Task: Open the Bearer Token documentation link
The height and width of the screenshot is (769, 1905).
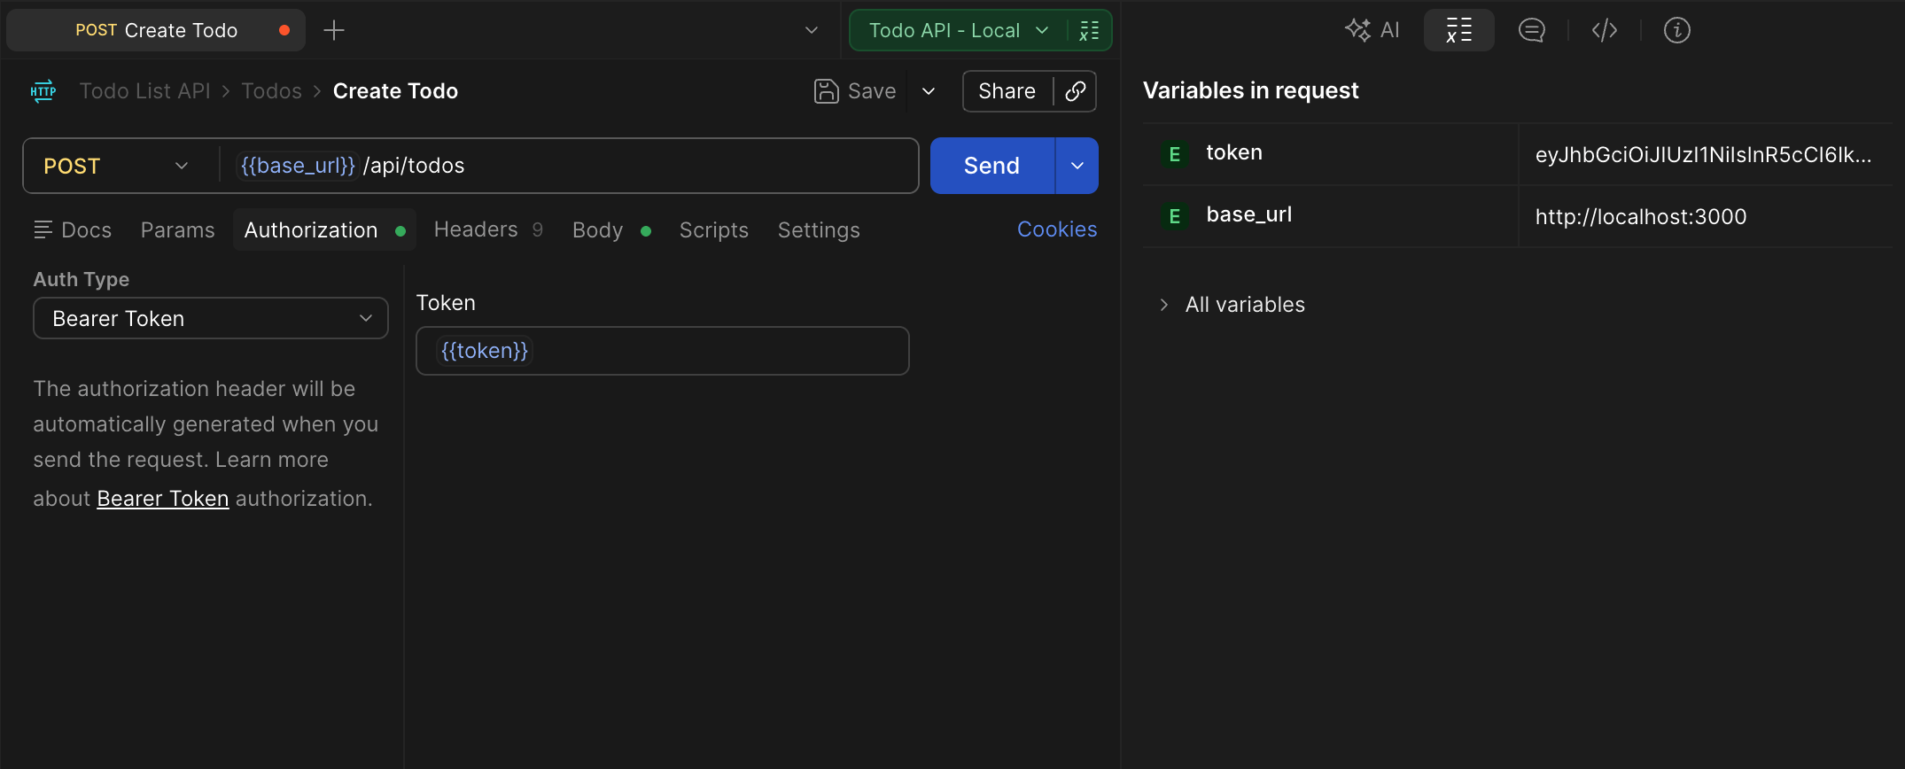Action: pos(163,499)
